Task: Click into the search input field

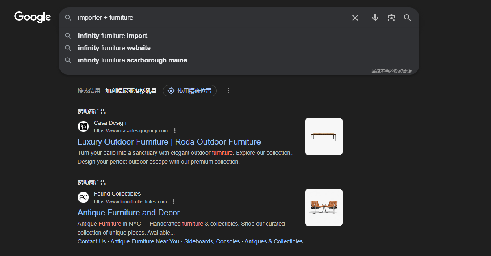Action: tap(211, 18)
